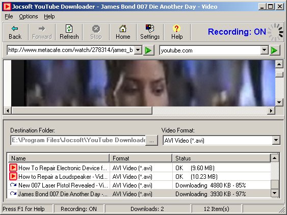Click the download arrow icon for New 007 Laser Pistol
This screenshot has width=287, height=215.
tap(13, 185)
